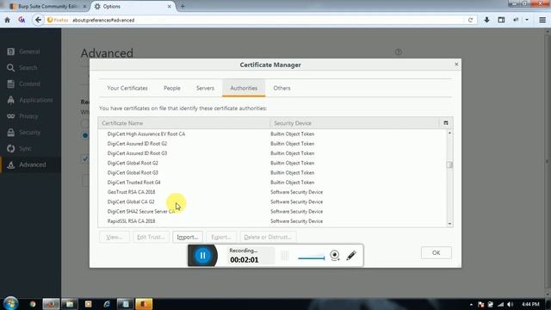Open Content preferences in sidebar
551x310 pixels.
[x=31, y=84]
